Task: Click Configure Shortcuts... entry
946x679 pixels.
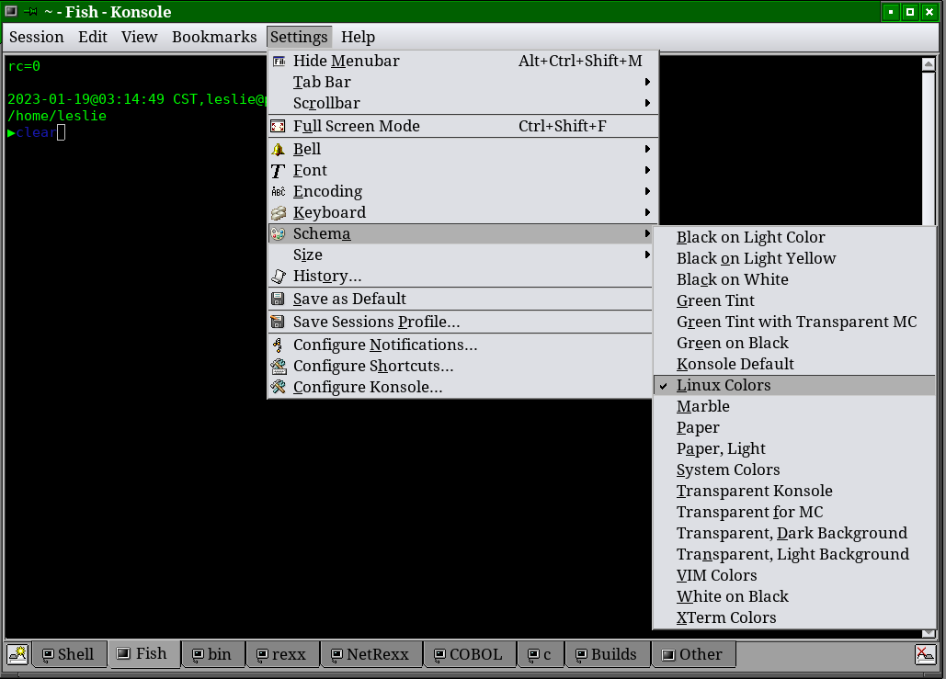Action: [462, 366]
